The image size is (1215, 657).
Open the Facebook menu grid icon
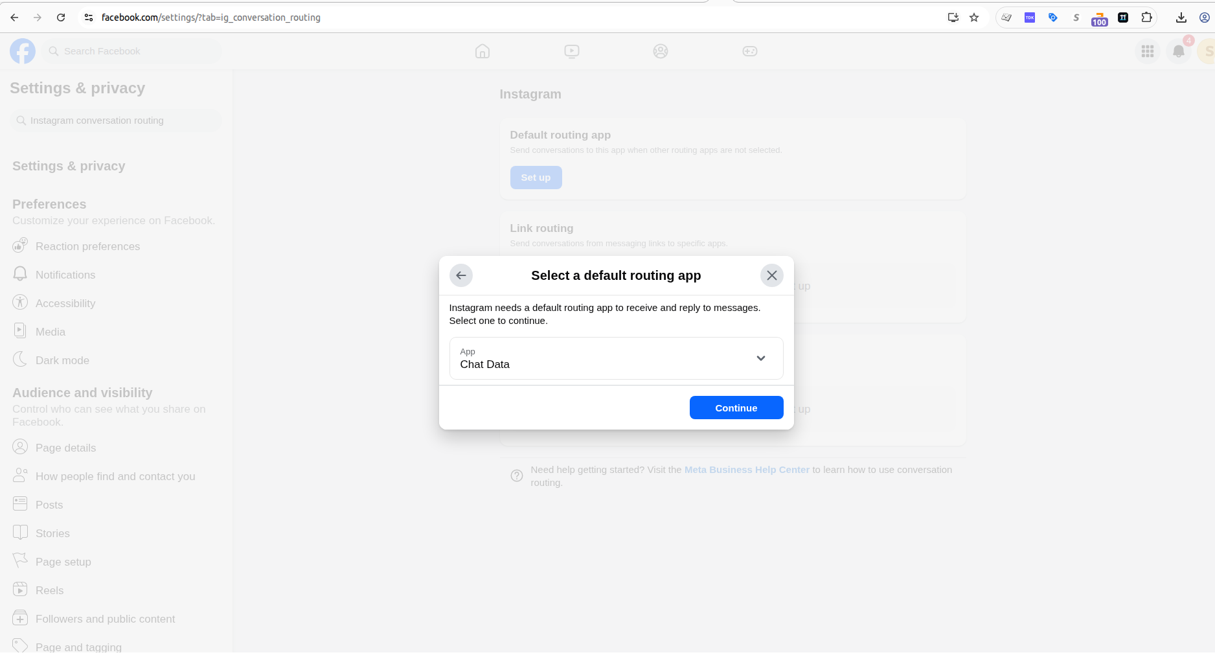point(1148,51)
